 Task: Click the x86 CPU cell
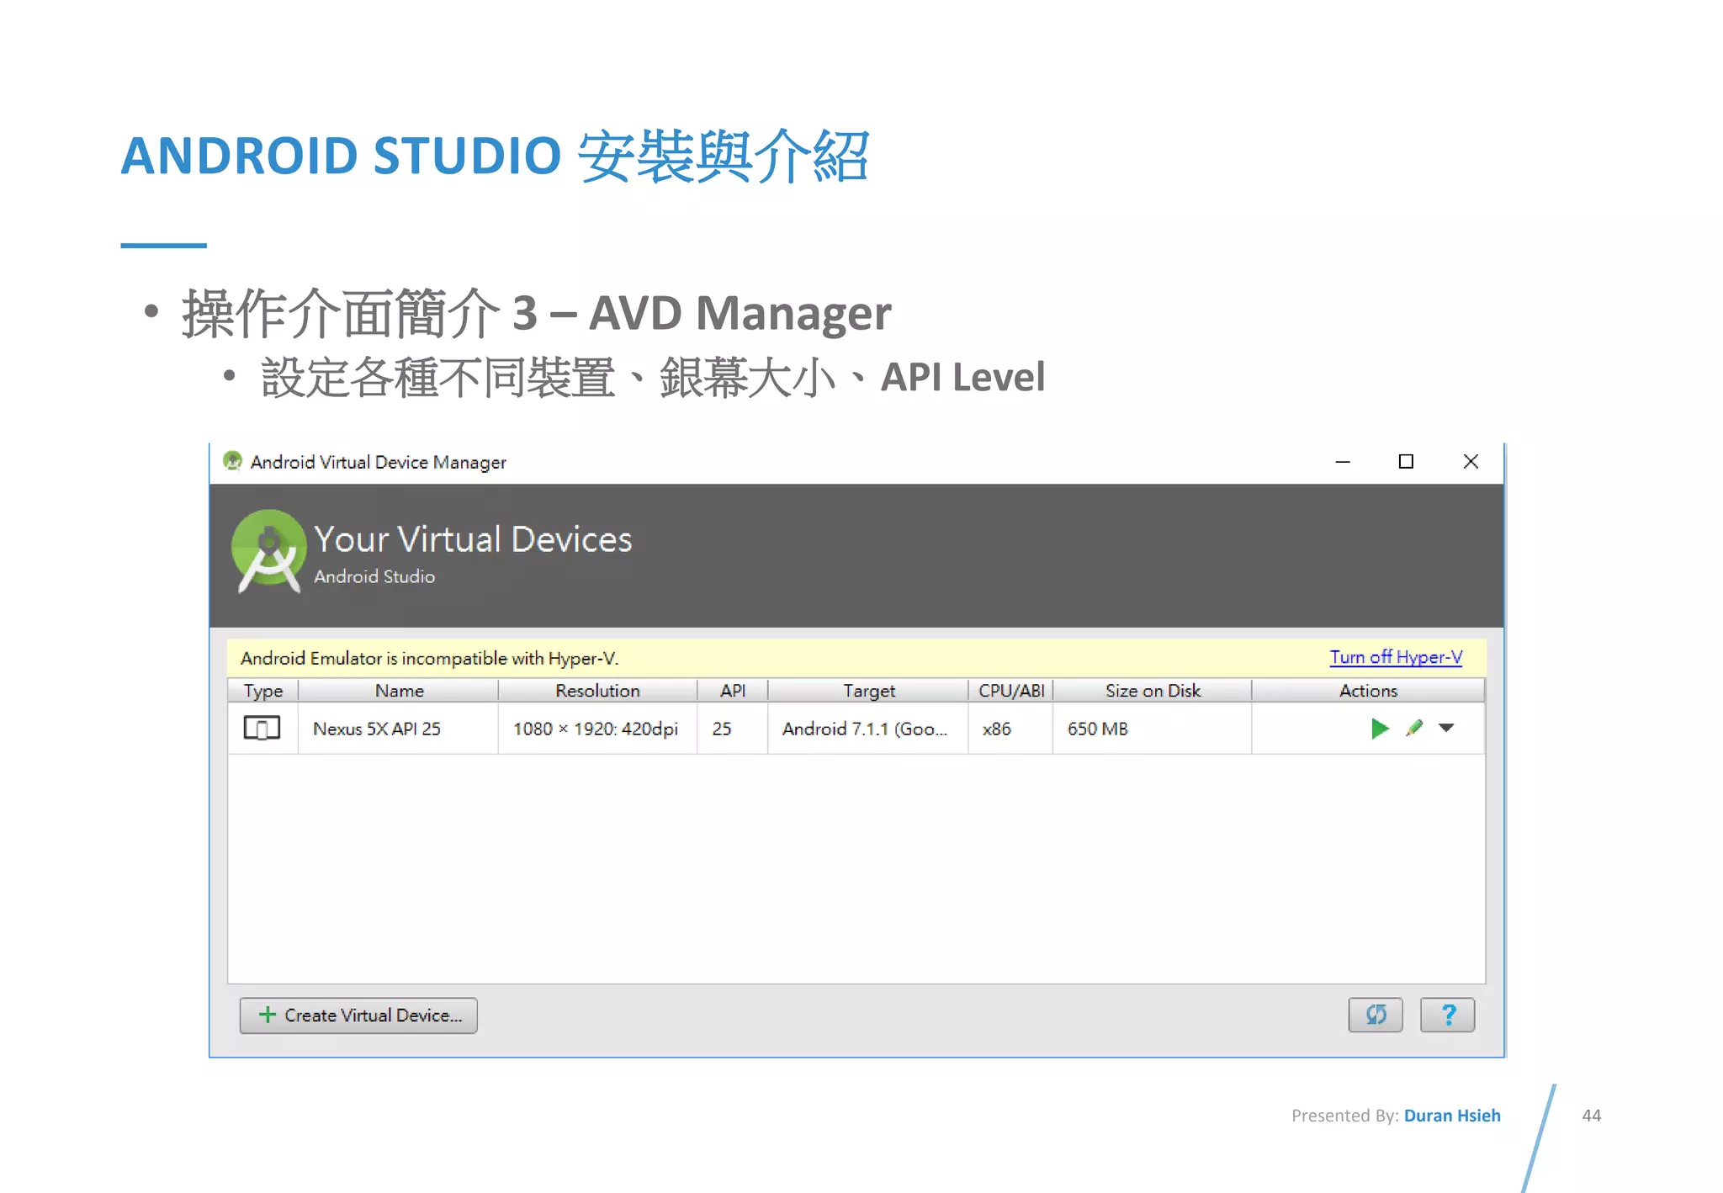tap(1010, 729)
